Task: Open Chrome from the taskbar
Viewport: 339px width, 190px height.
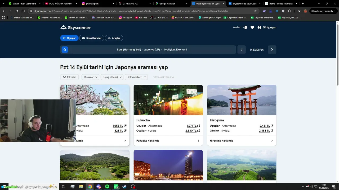Action: point(90,187)
